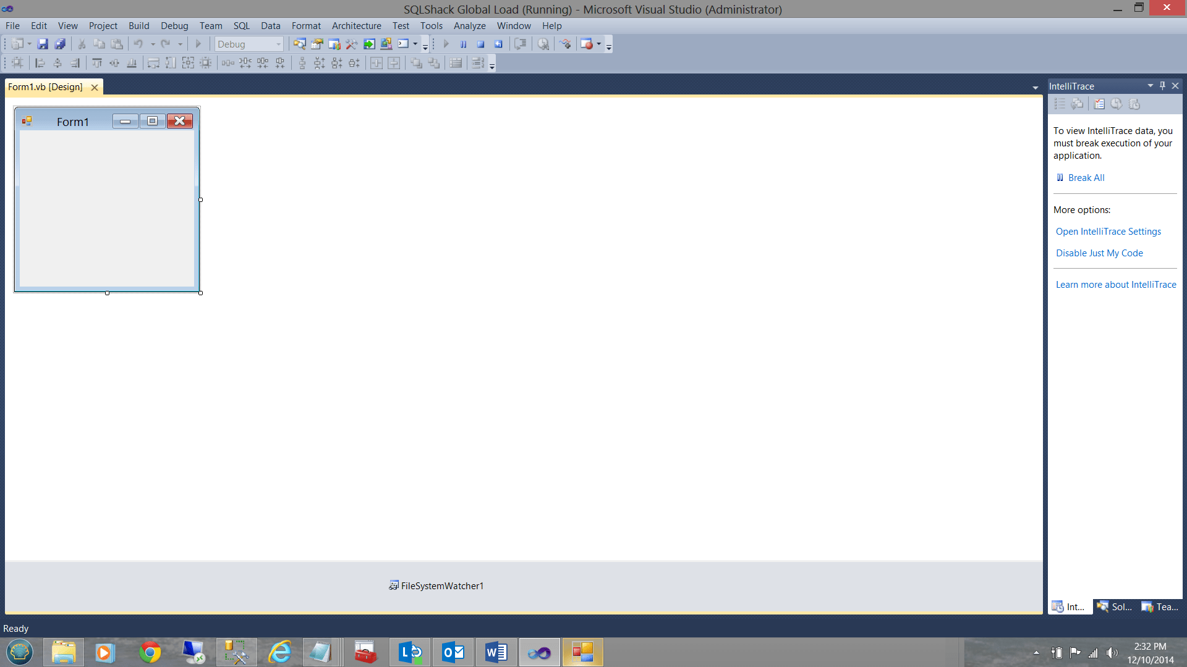The height and width of the screenshot is (667, 1187).
Task: Click the Break All pause icon in toolbar
Action: click(463, 44)
